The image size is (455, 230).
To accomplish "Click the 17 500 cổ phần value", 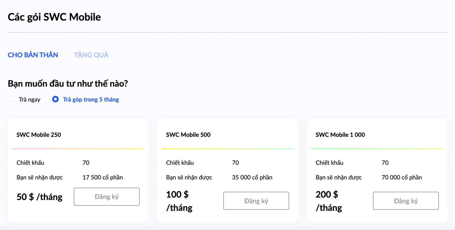I will click(x=103, y=177).
